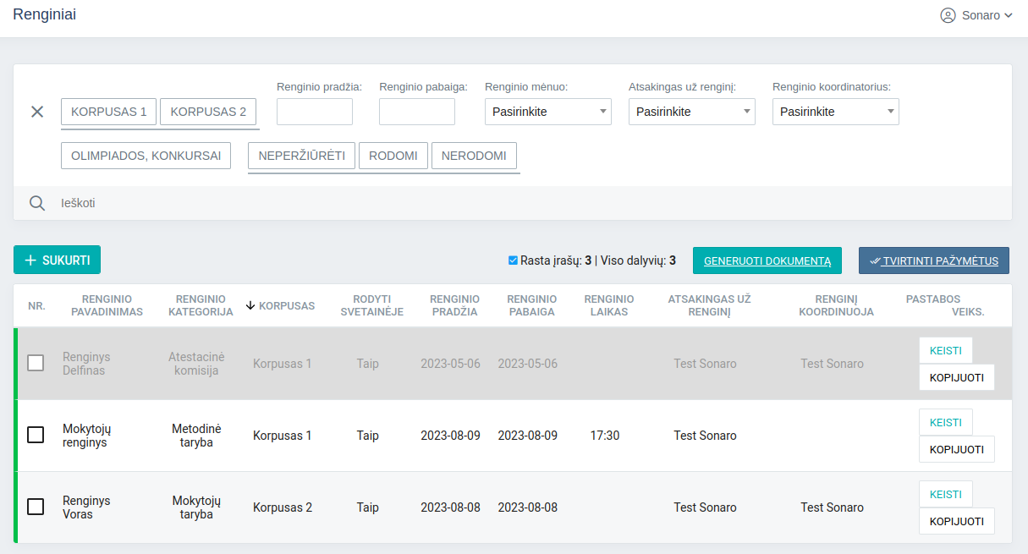Click the Renginio pradžia date field
The height and width of the screenshot is (554, 1028).
[x=314, y=112]
